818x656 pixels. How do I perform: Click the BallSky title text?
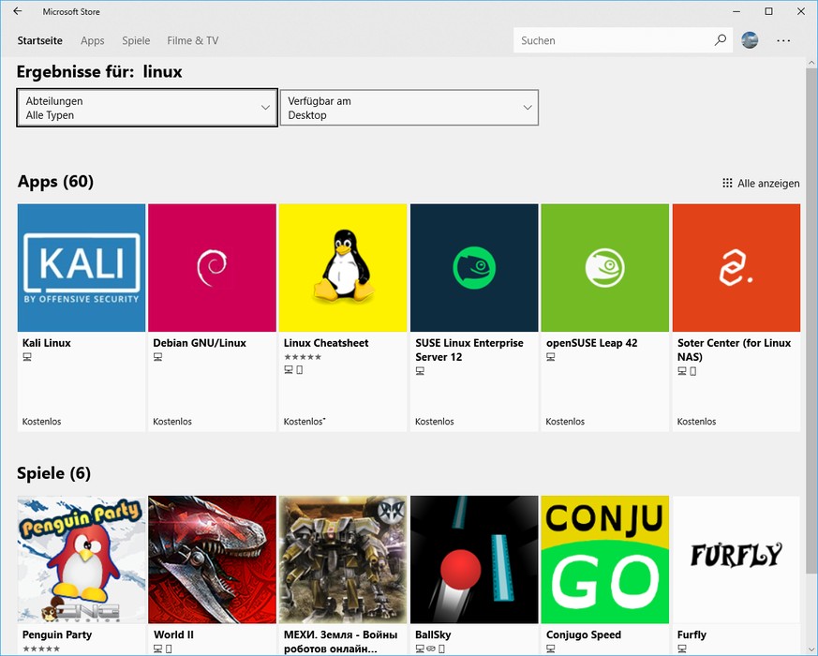[x=433, y=634]
